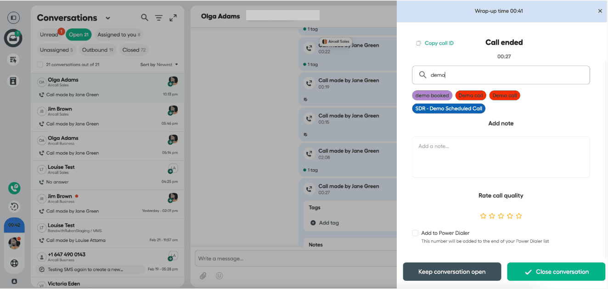Viewport: 608px width, 289px height.
Task: Switch to the Closed conversations tab
Action: tap(134, 50)
